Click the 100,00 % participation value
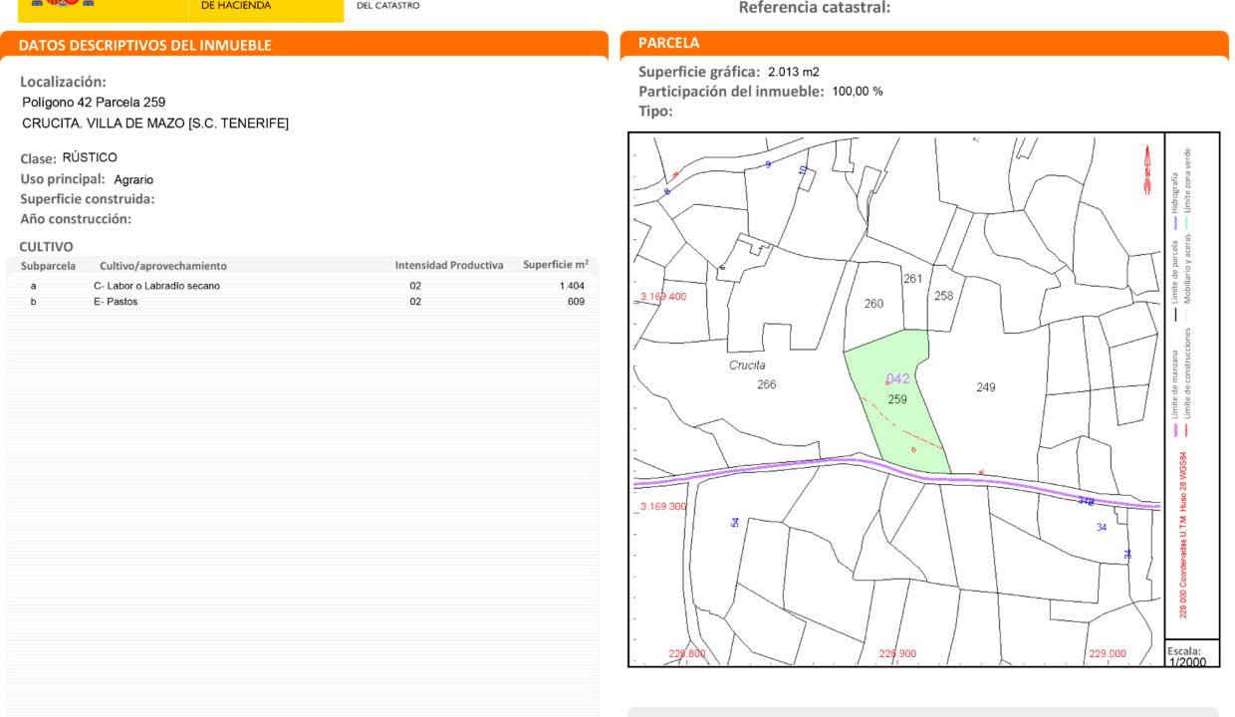 tap(858, 92)
